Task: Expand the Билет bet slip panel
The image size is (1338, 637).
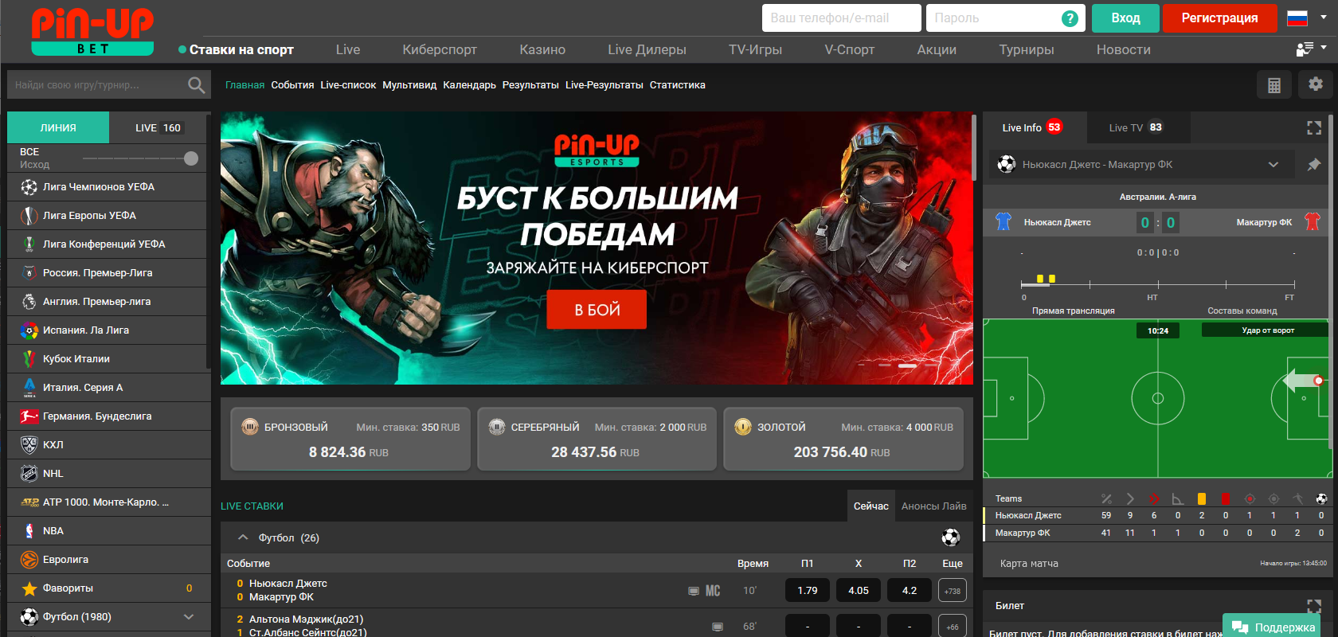Action: (1314, 606)
